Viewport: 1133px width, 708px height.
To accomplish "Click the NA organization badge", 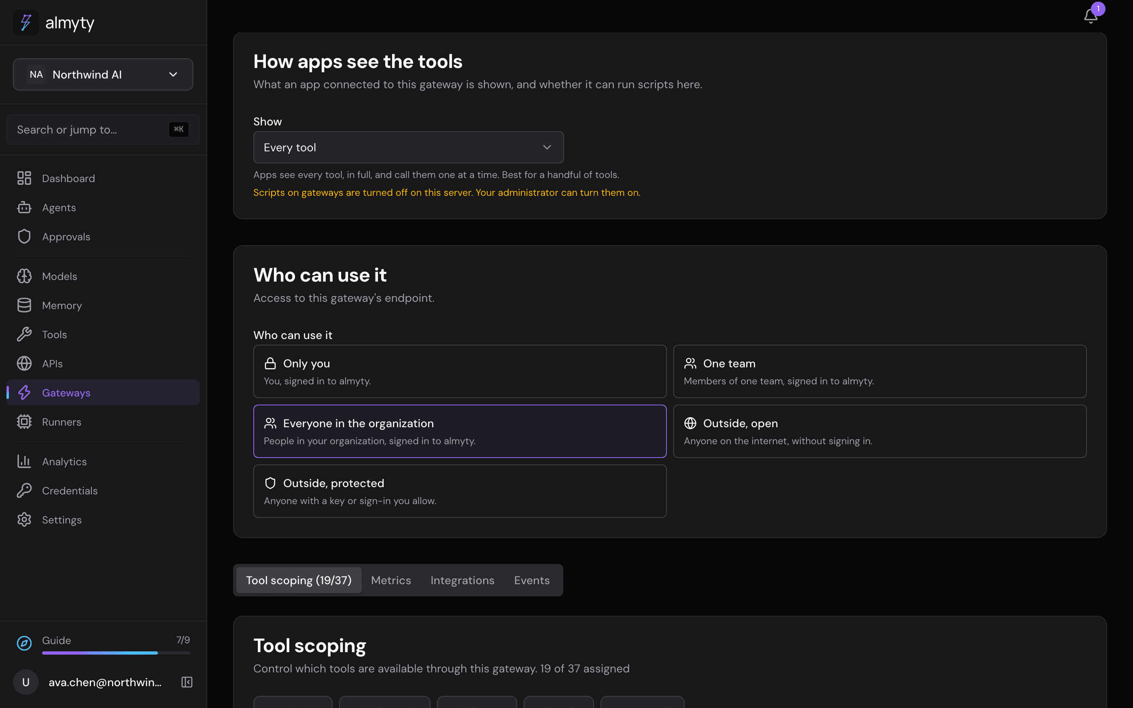I will pyautogui.click(x=36, y=74).
